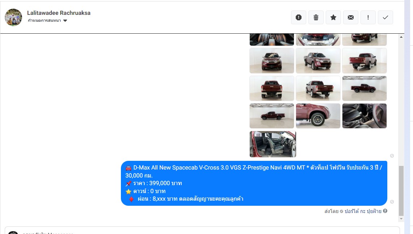Open the wheel close-up photo
The image size is (413, 234).
[318, 116]
